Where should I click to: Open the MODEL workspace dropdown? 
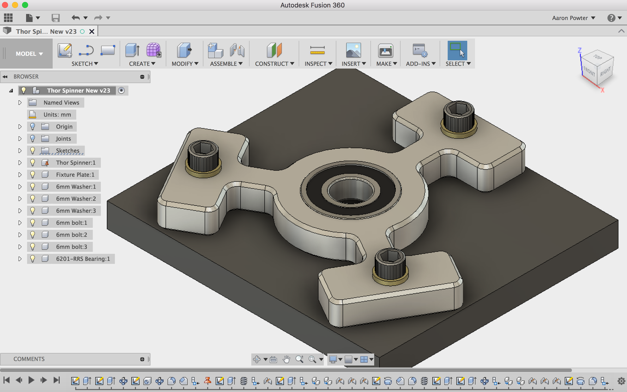tap(29, 54)
